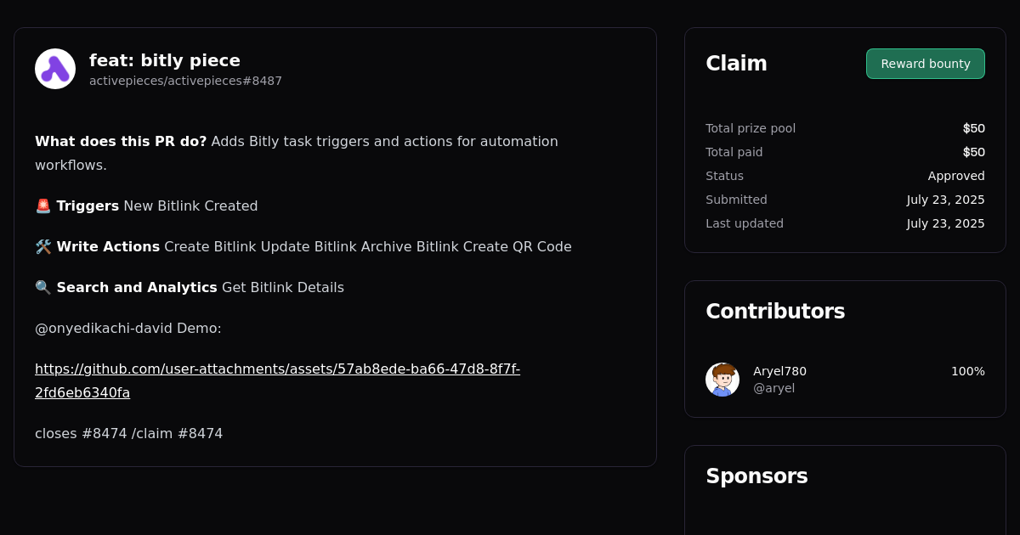
Task: Click the 'closes #8474 /claim #8474' text
Action: [x=128, y=433]
